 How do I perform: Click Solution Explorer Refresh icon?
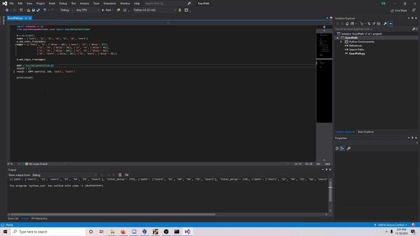369,24
